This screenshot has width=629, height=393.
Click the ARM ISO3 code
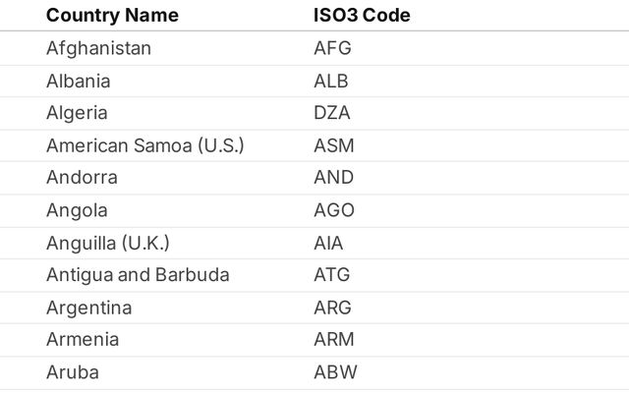(x=334, y=340)
